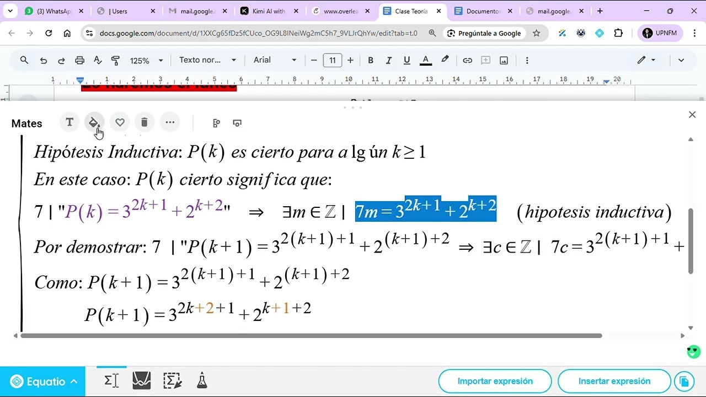The height and width of the screenshot is (397, 706).
Task: Insert a link with chain icon
Action: 467,61
